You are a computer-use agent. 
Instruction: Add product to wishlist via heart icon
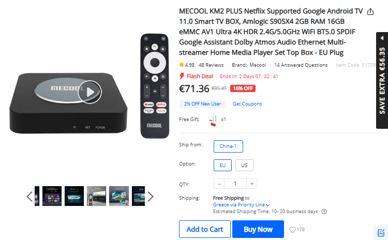pos(292,230)
